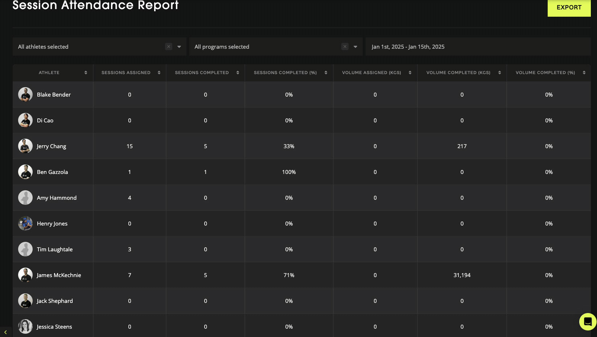Open James McKechnie's athlete name

pyautogui.click(x=59, y=275)
